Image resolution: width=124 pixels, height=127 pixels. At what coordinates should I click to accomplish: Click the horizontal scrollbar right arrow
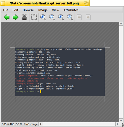117,124
